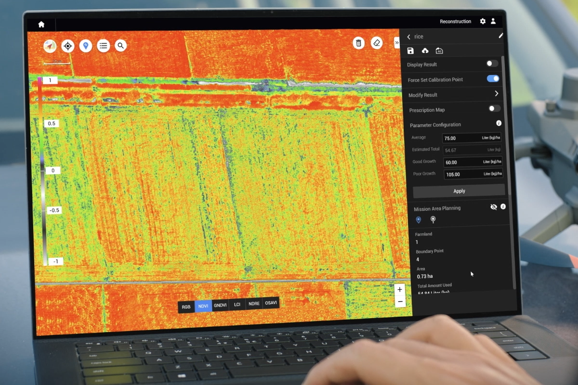This screenshot has width=578, height=385.
Task: Select the RGB view tab
Action: (186, 307)
